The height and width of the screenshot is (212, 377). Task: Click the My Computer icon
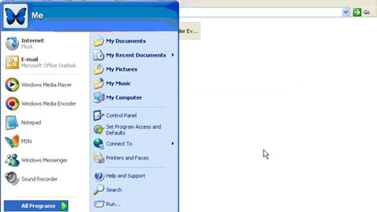pyautogui.click(x=98, y=98)
